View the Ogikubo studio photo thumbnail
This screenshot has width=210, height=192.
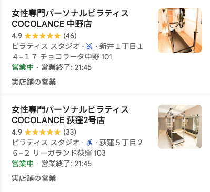point(180,127)
